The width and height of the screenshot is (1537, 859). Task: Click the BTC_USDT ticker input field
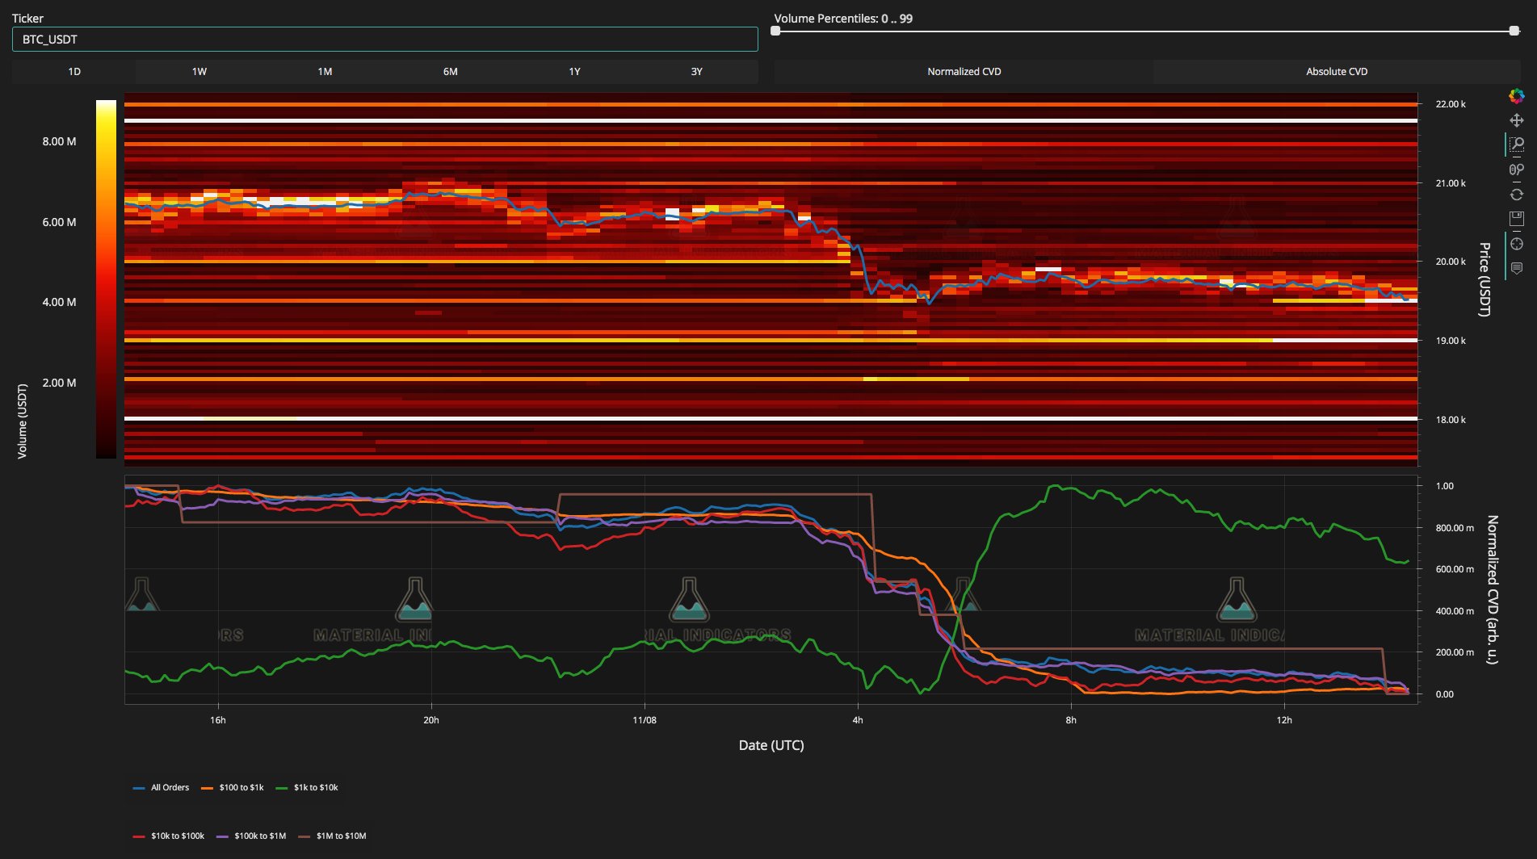click(x=384, y=40)
